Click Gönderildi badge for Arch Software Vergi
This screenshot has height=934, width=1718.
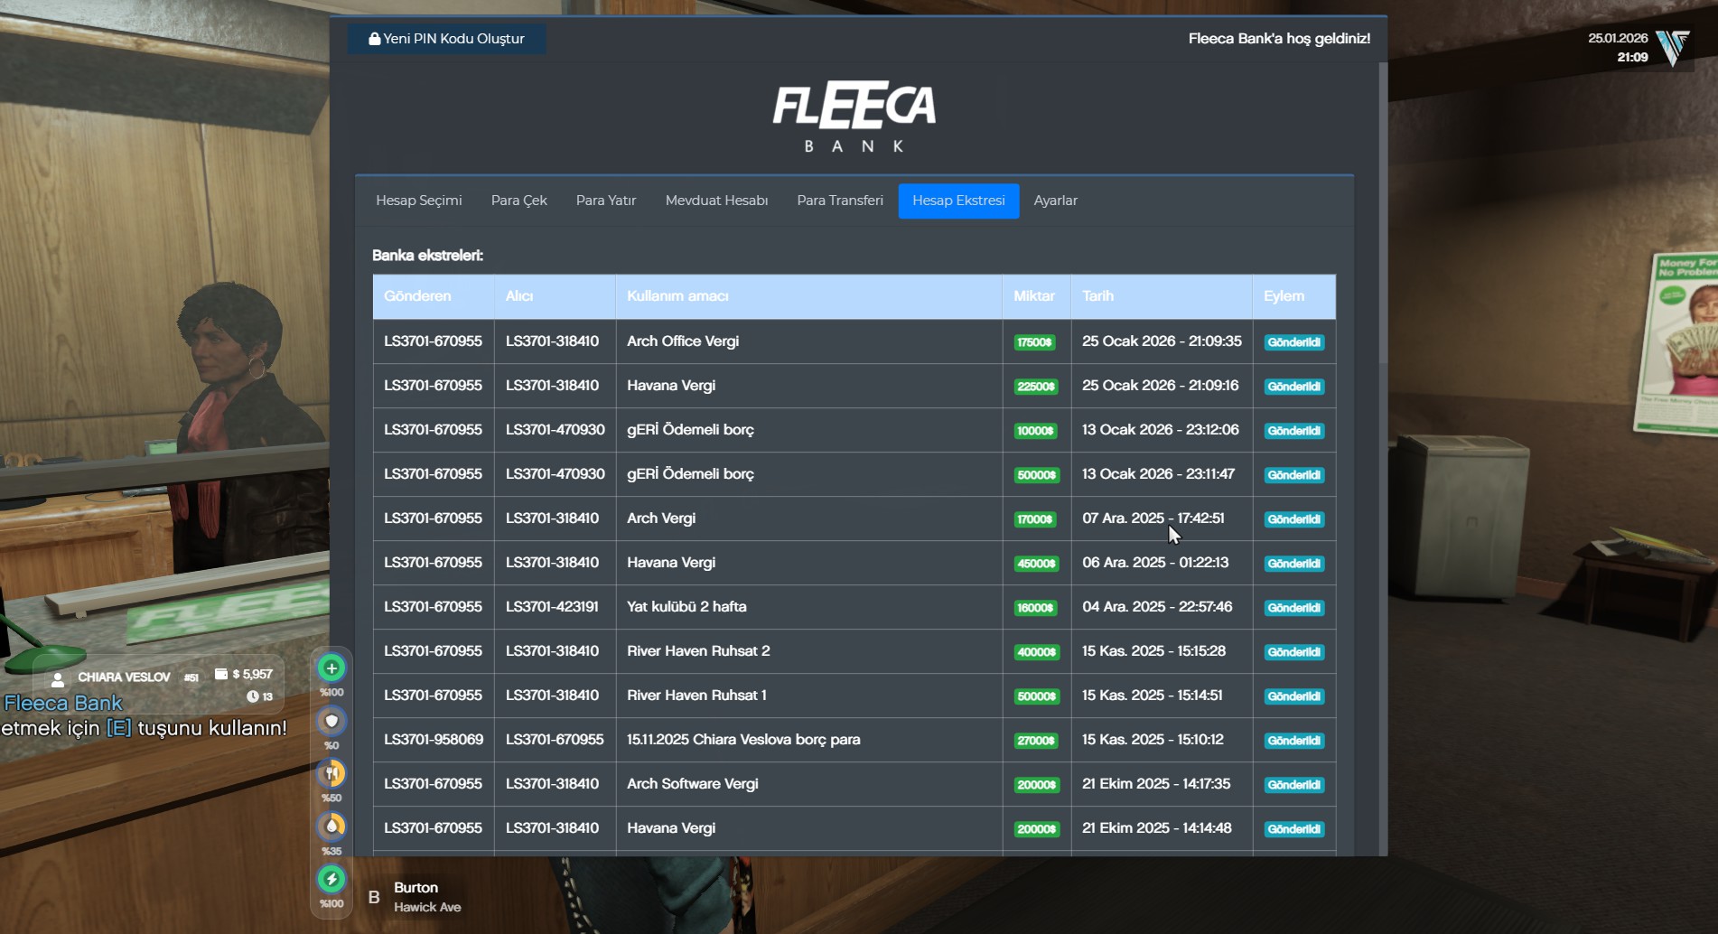tap(1294, 785)
